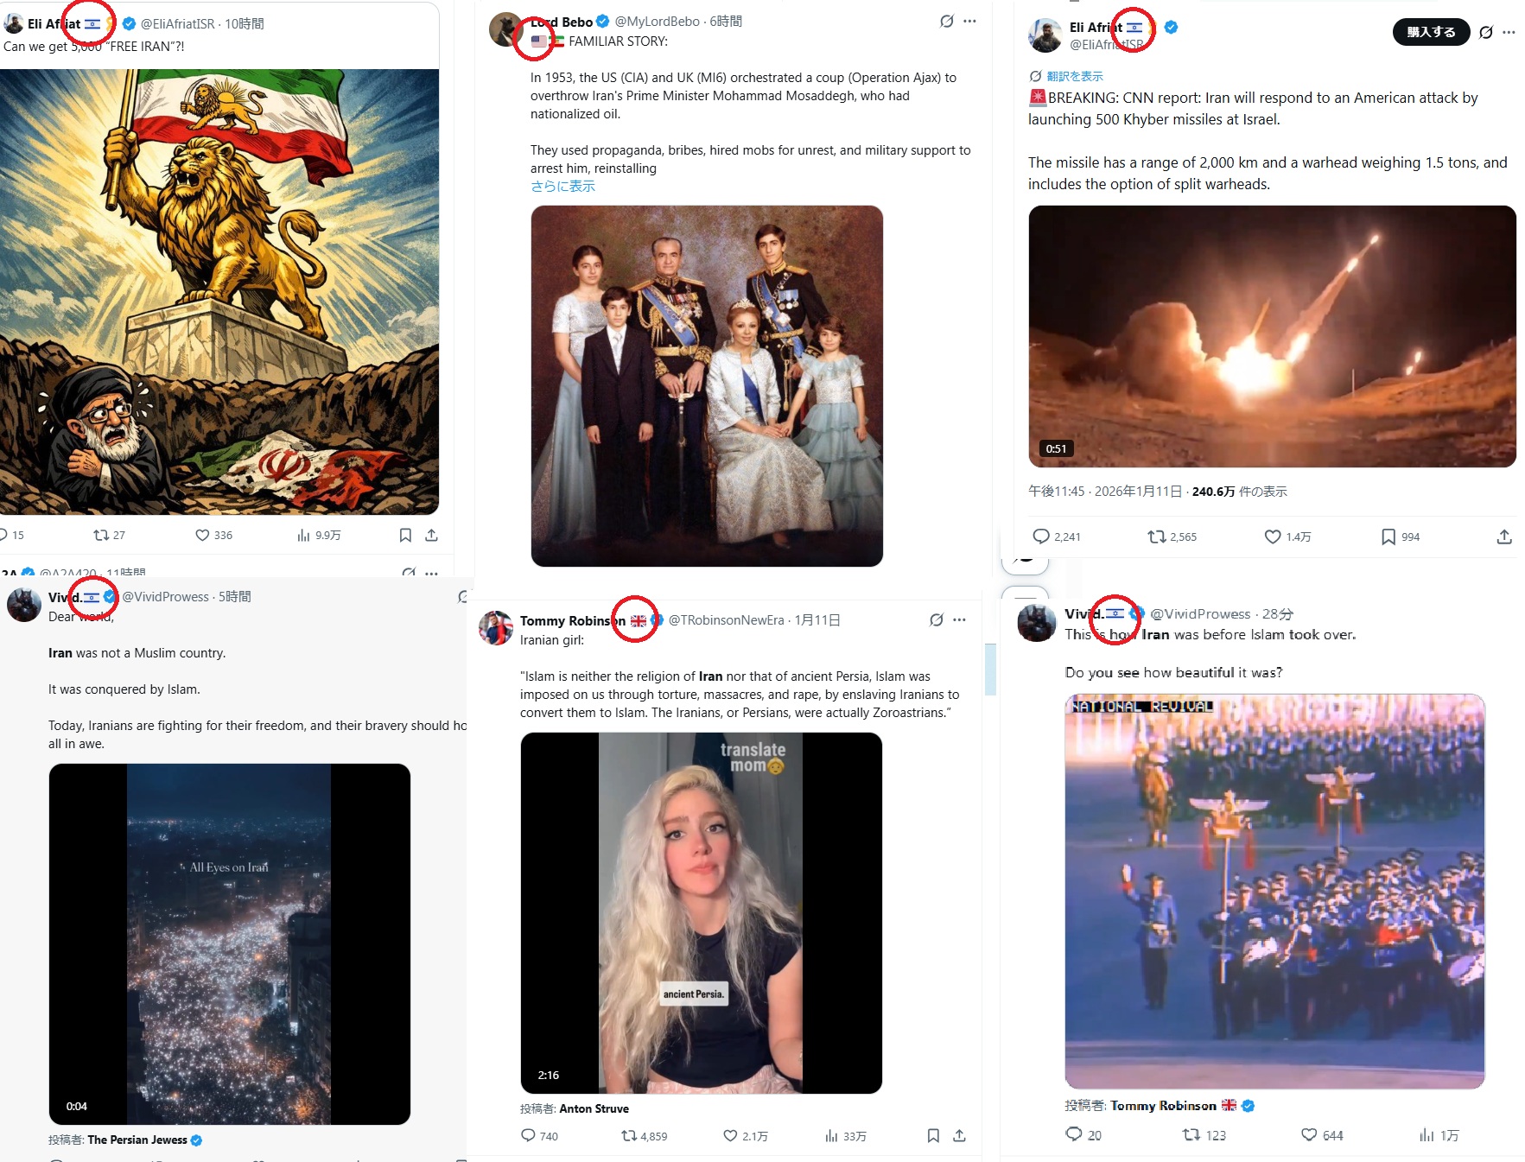Click 翻訳を表示 translation link
Screen dimensions: 1525x1162
coord(1075,76)
